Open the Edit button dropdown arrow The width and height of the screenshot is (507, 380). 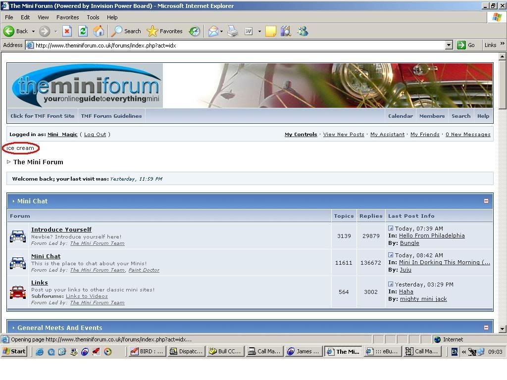pos(259,31)
